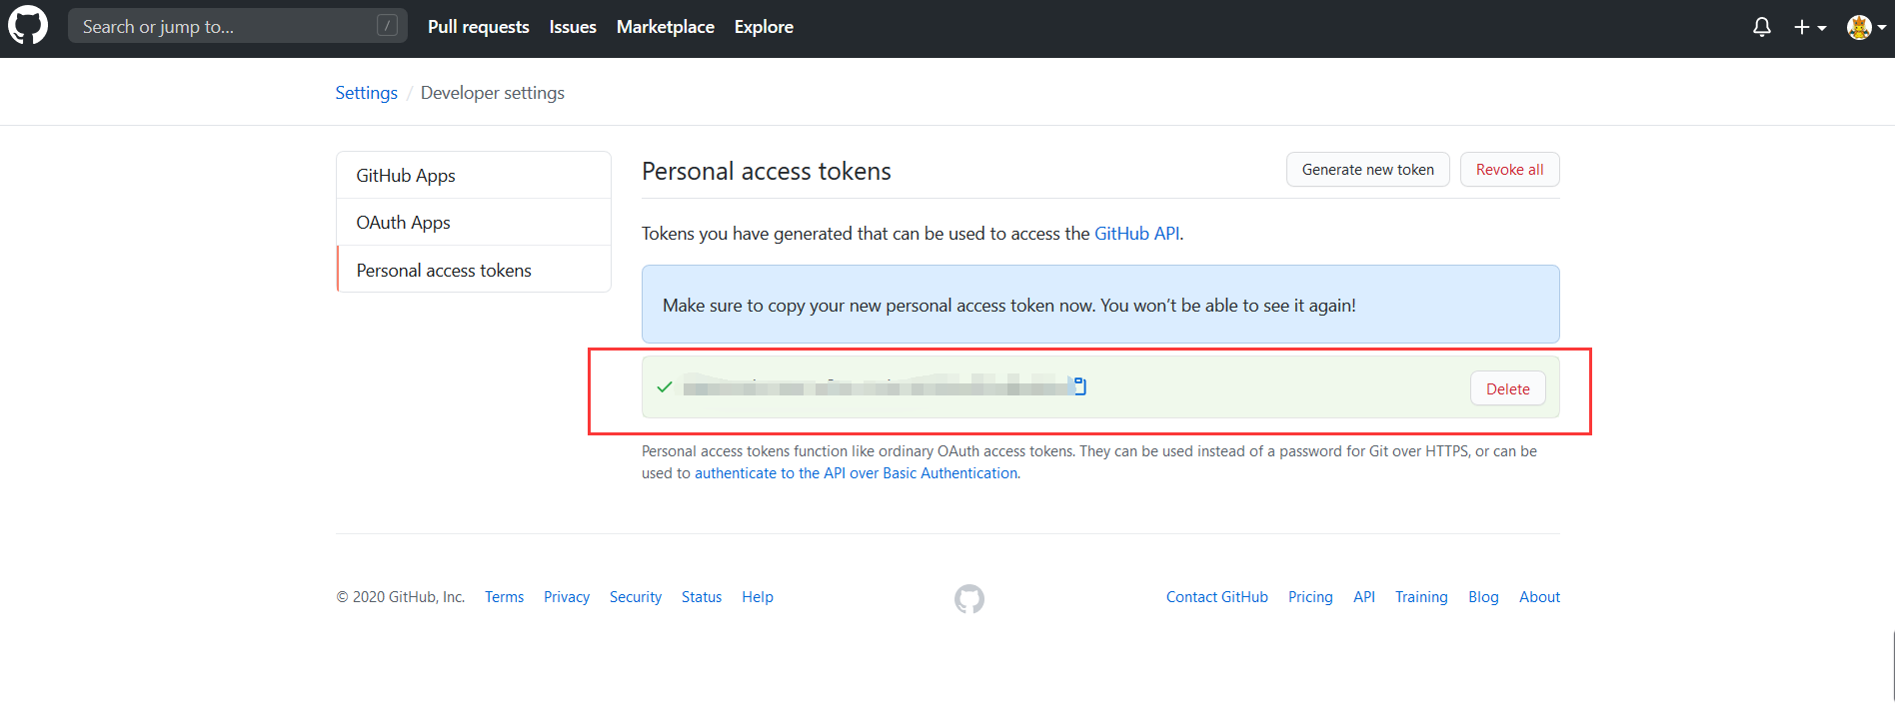Click the Revoke all button
This screenshot has height=719, width=1895.
(x=1509, y=170)
